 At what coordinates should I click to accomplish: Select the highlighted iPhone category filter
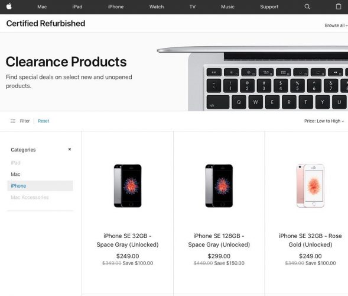click(x=40, y=186)
